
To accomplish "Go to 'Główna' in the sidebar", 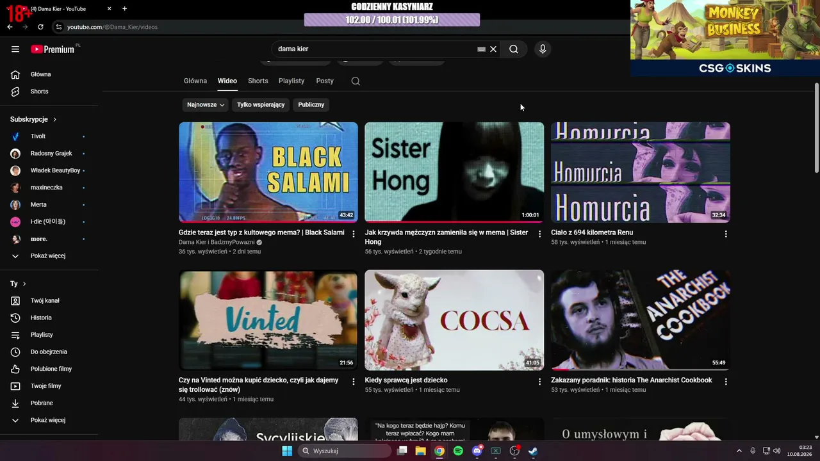I will click(49, 75).
